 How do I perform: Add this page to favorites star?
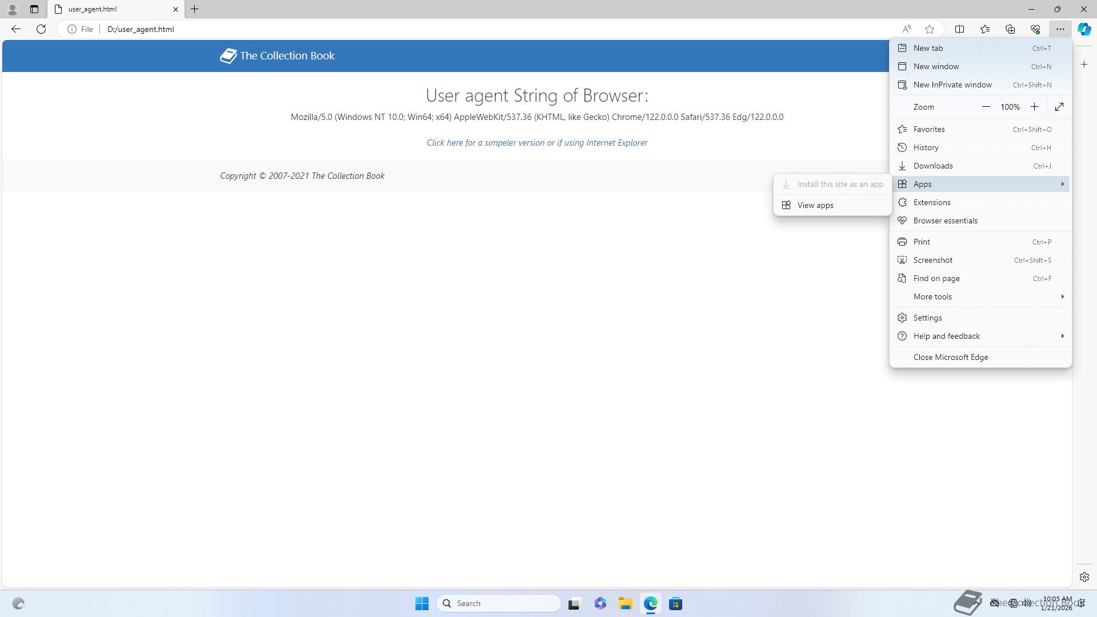click(x=930, y=29)
